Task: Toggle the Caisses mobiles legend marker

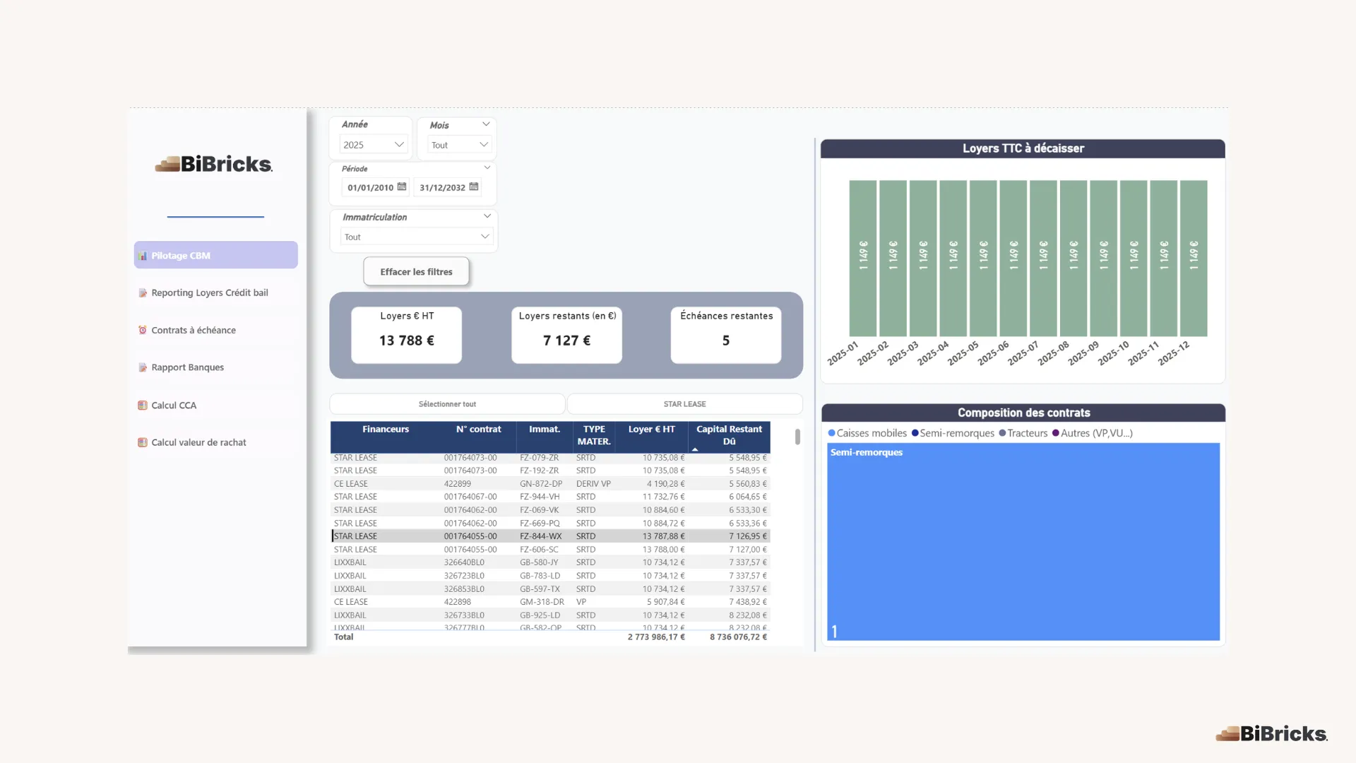Action: 832,433
